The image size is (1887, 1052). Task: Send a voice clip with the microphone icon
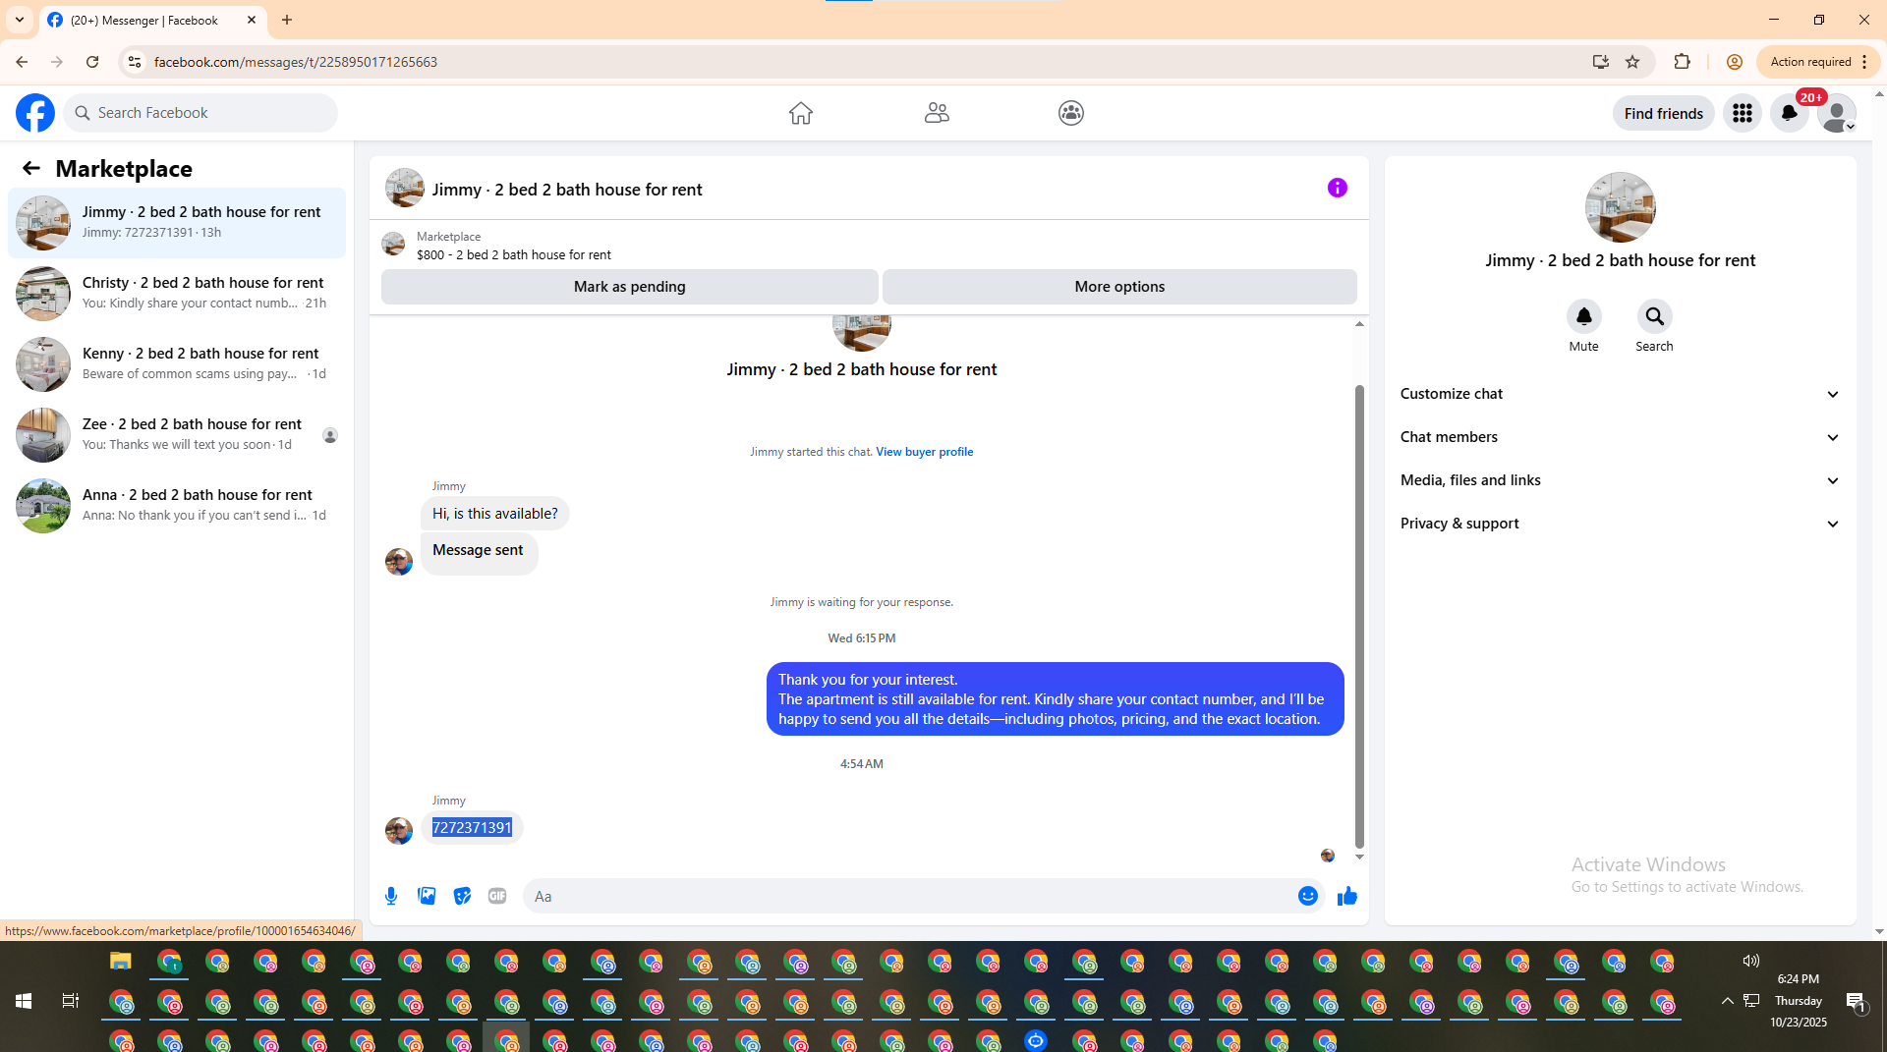tap(391, 896)
